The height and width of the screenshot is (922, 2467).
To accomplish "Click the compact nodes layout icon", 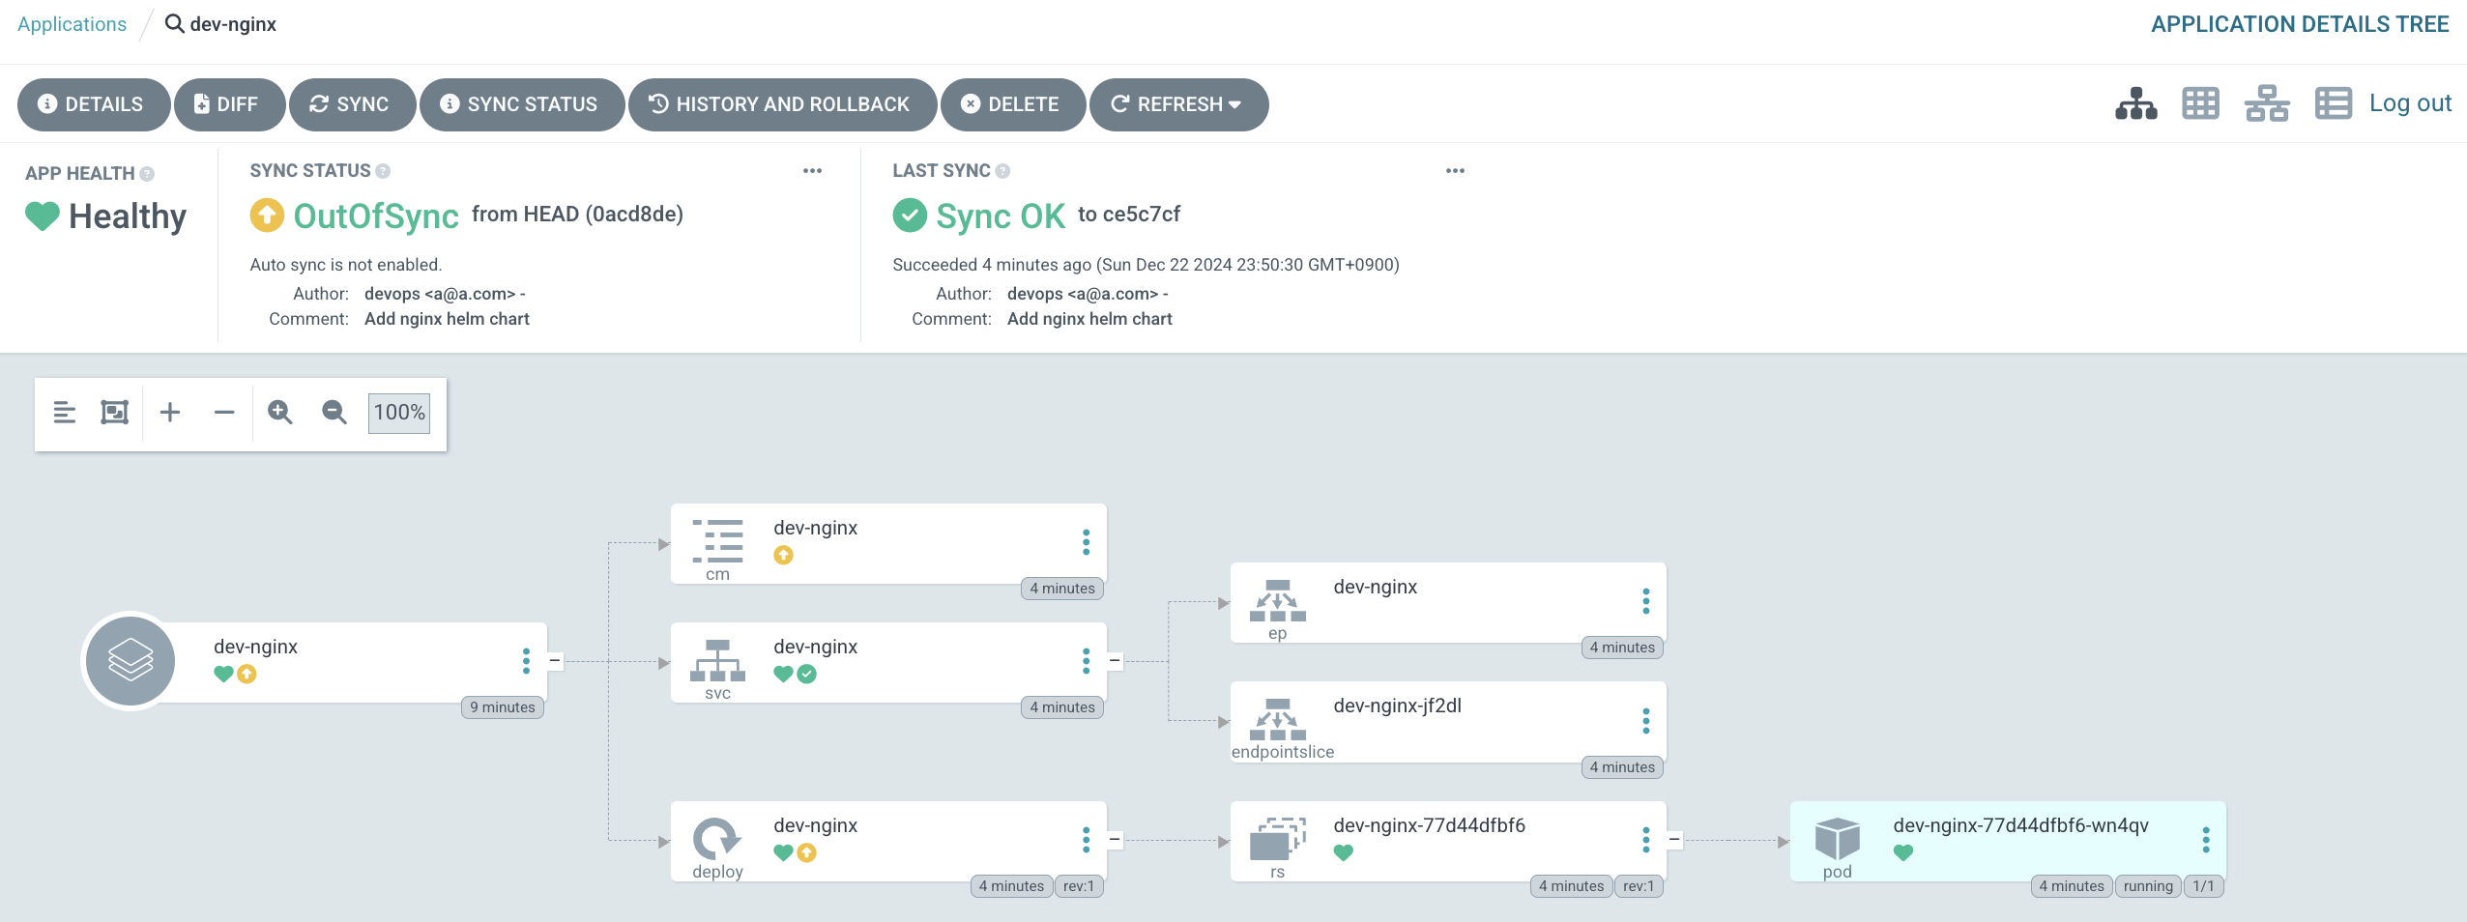I will tap(65, 413).
